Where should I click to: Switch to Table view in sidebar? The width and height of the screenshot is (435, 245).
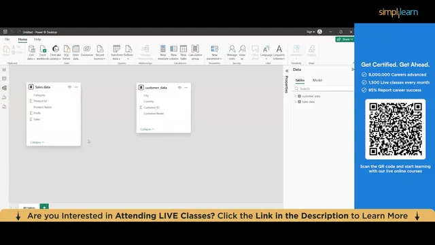(4, 79)
